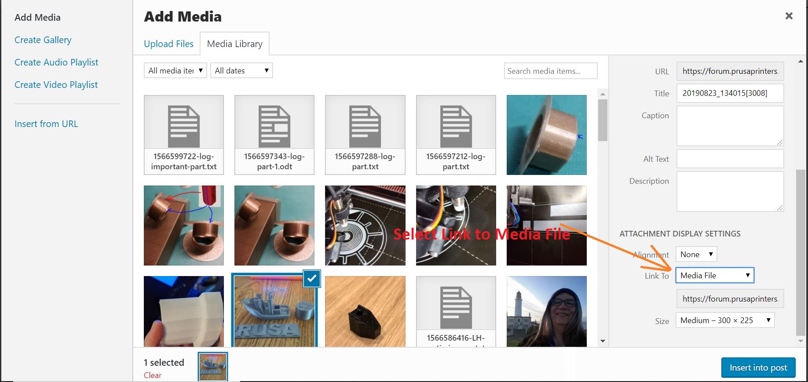Open the Size dropdown showing Medium

(x=725, y=320)
